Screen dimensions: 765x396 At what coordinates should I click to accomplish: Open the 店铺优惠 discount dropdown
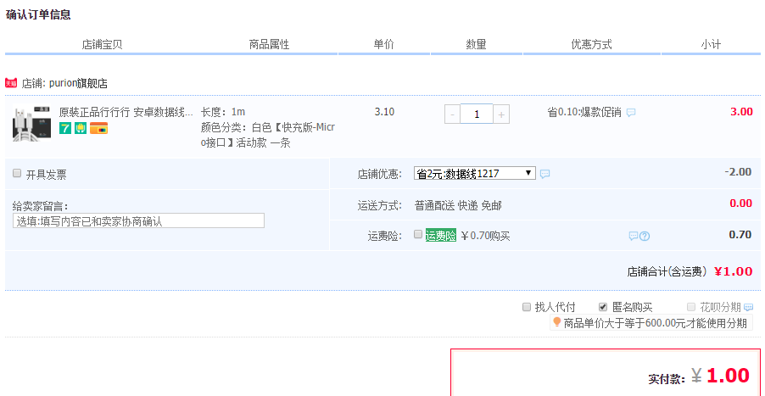(475, 173)
